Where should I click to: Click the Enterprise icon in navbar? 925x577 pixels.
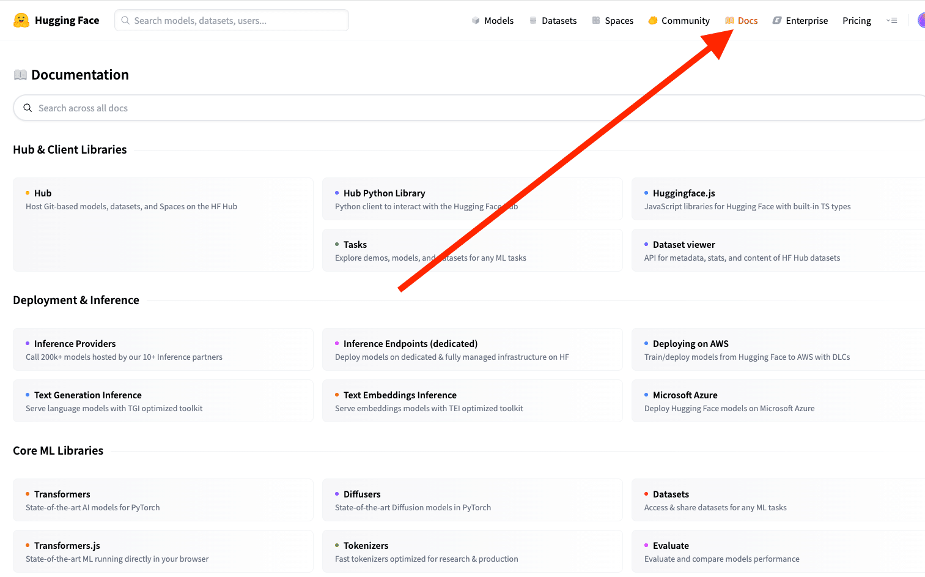[777, 21]
